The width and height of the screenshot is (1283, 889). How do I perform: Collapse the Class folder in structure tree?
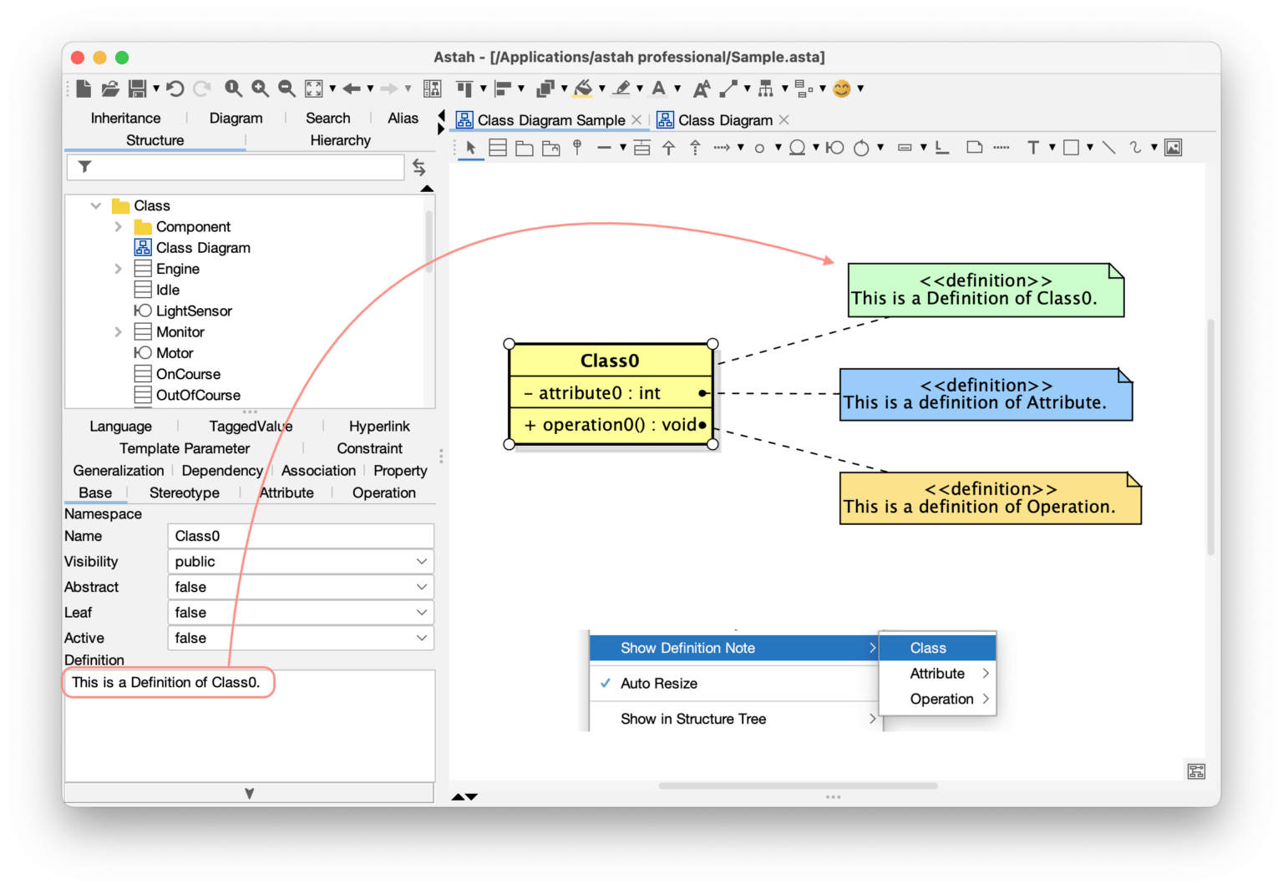(x=95, y=205)
